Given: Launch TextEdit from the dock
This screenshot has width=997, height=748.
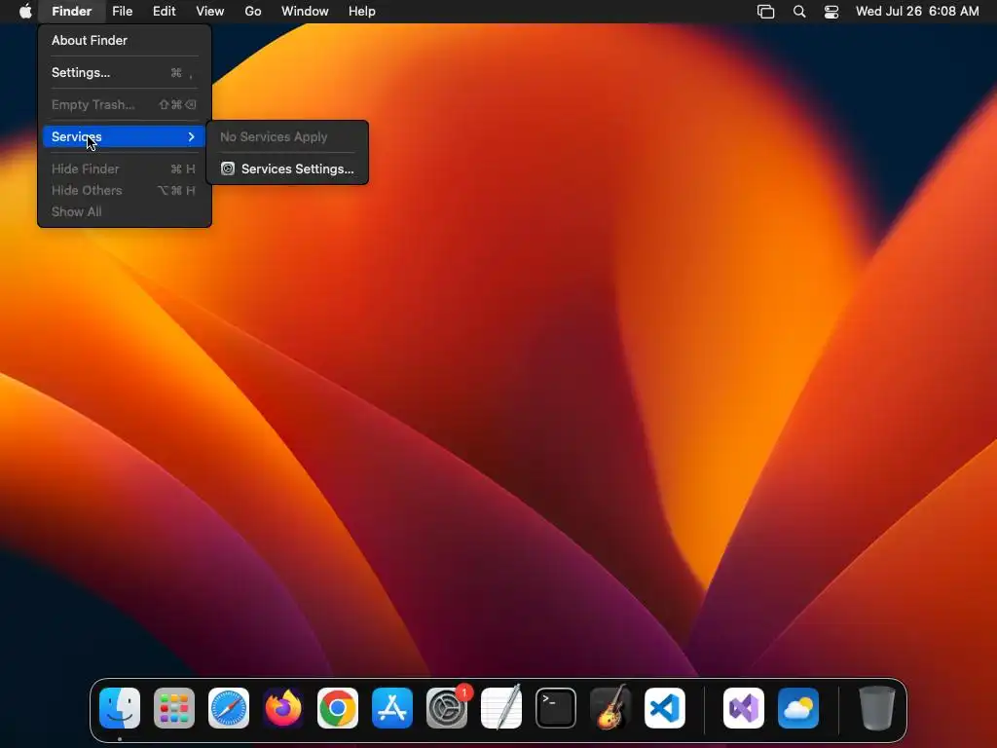Looking at the screenshot, I should (501, 708).
